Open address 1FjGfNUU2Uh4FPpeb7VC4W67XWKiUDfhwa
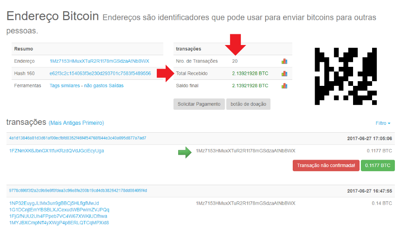This screenshot has height=226, width=399. pyautogui.click(x=58, y=216)
